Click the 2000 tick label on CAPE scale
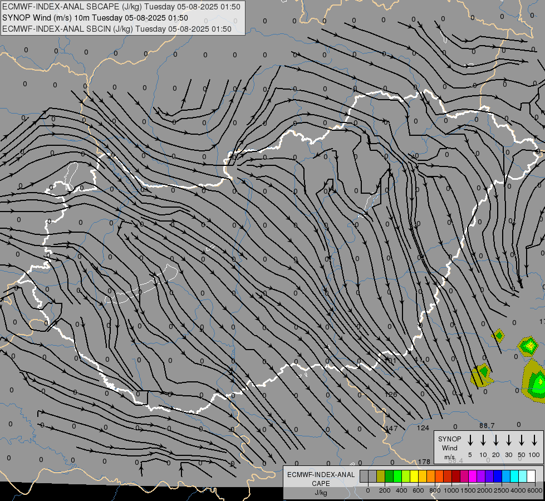Viewport: 545px width, 501px height. 485,490
